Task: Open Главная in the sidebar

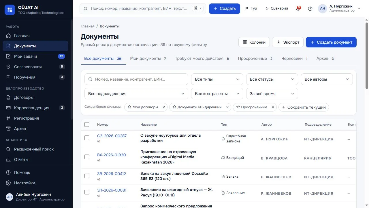Action: (35, 36)
